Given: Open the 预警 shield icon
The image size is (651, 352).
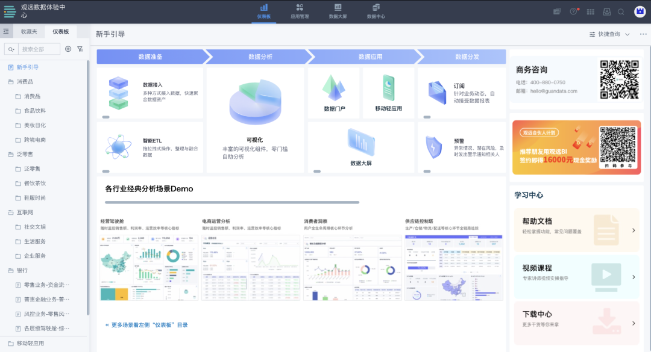Looking at the screenshot, I should pos(434,147).
